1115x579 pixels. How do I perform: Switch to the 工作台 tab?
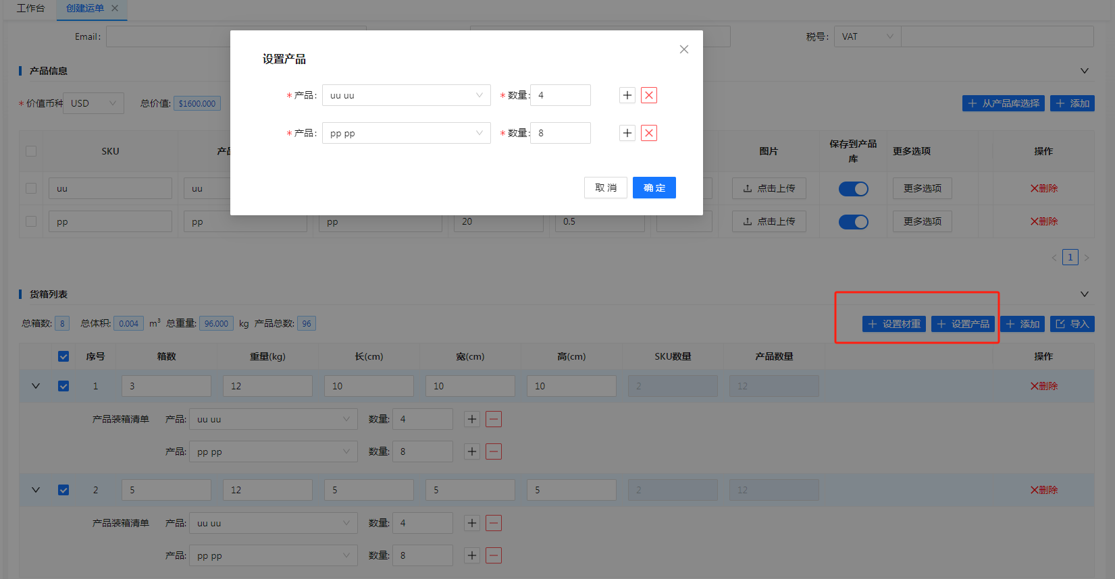[30, 8]
